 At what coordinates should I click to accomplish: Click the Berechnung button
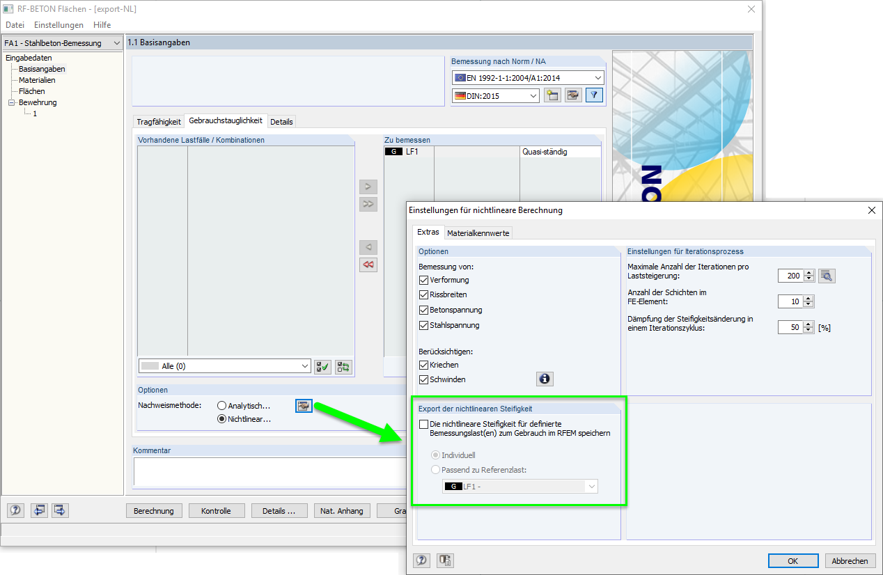[x=154, y=510]
